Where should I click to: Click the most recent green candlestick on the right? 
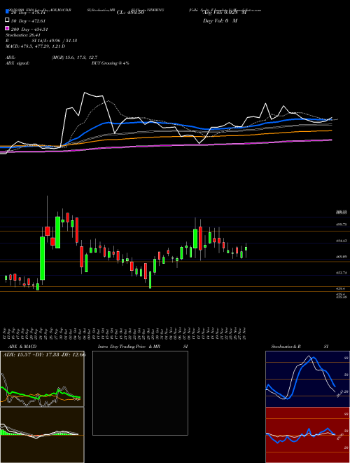[x=246, y=249]
